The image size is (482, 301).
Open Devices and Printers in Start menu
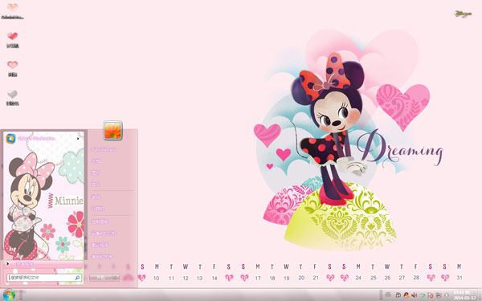click(x=104, y=233)
